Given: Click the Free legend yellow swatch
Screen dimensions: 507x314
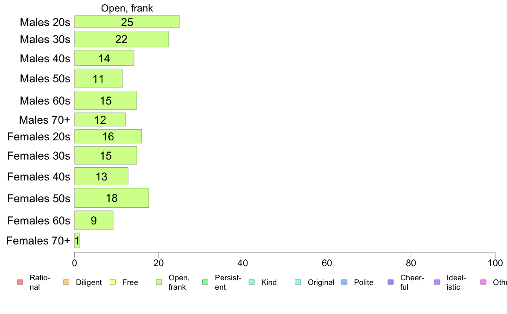Looking at the screenshot, I should pyautogui.click(x=113, y=282).
